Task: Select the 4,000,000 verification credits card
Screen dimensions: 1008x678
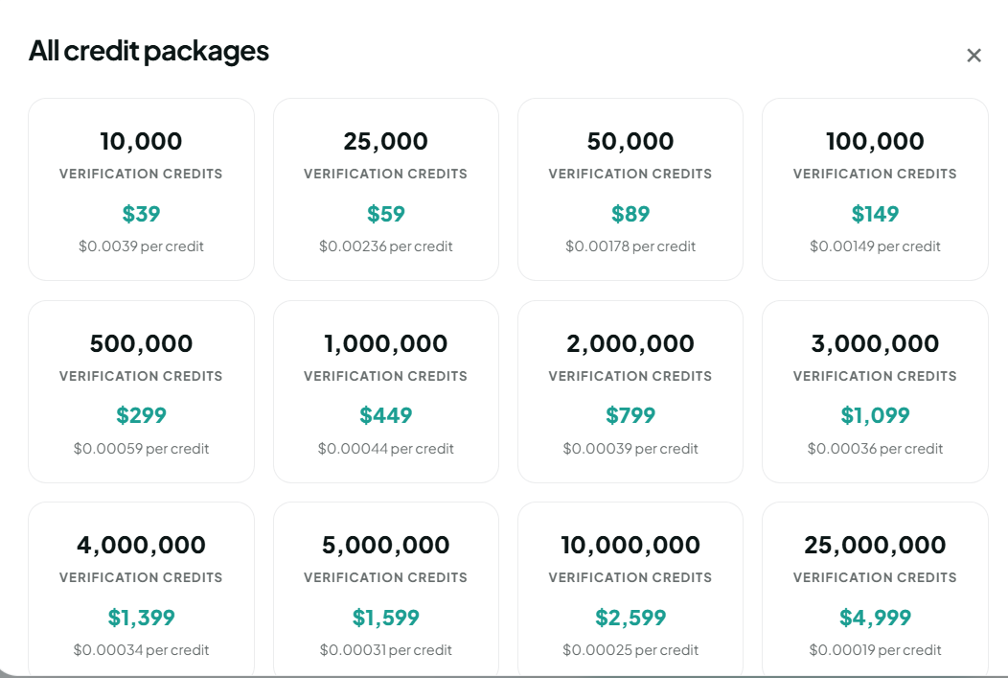Action: coord(142,589)
